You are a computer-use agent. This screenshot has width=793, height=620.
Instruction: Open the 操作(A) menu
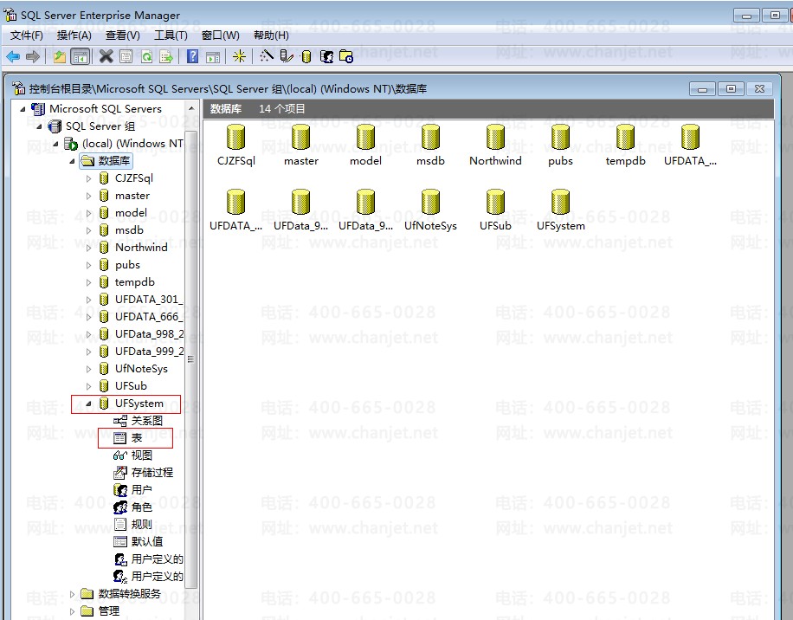pyautogui.click(x=74, y=36)
